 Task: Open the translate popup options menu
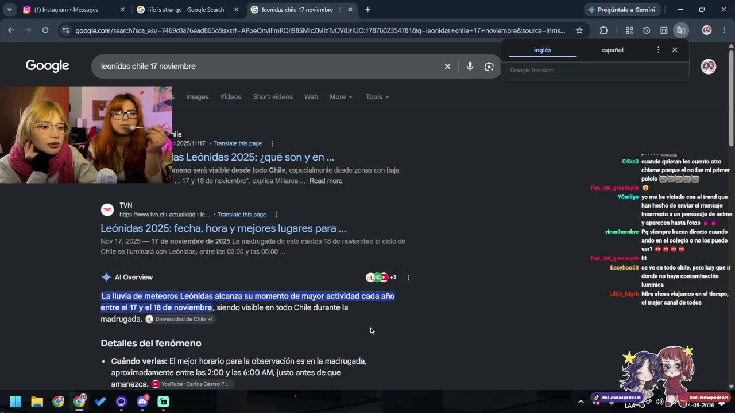[658, 50]
